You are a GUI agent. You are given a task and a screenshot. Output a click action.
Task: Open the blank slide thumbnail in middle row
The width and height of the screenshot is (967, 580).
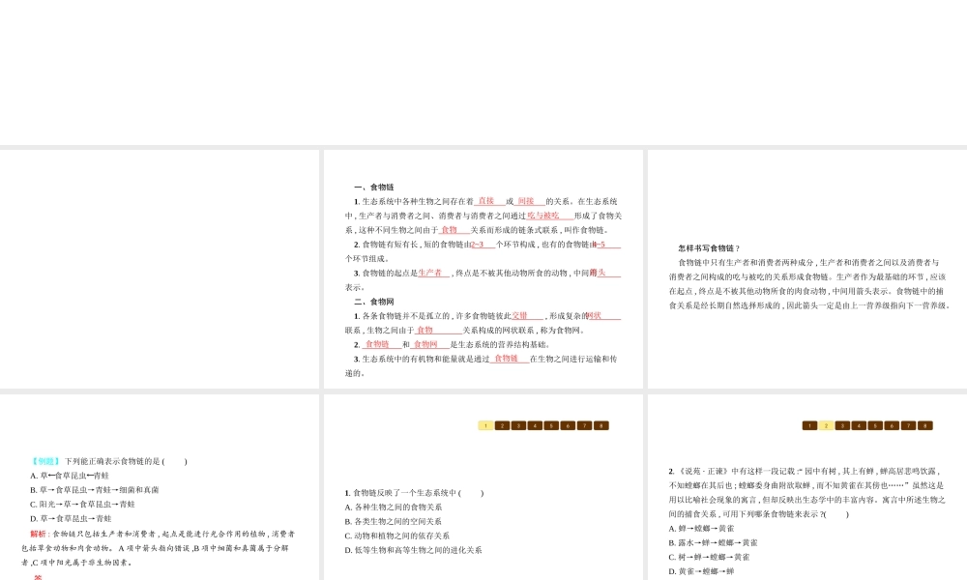click(x=160, y=270)
